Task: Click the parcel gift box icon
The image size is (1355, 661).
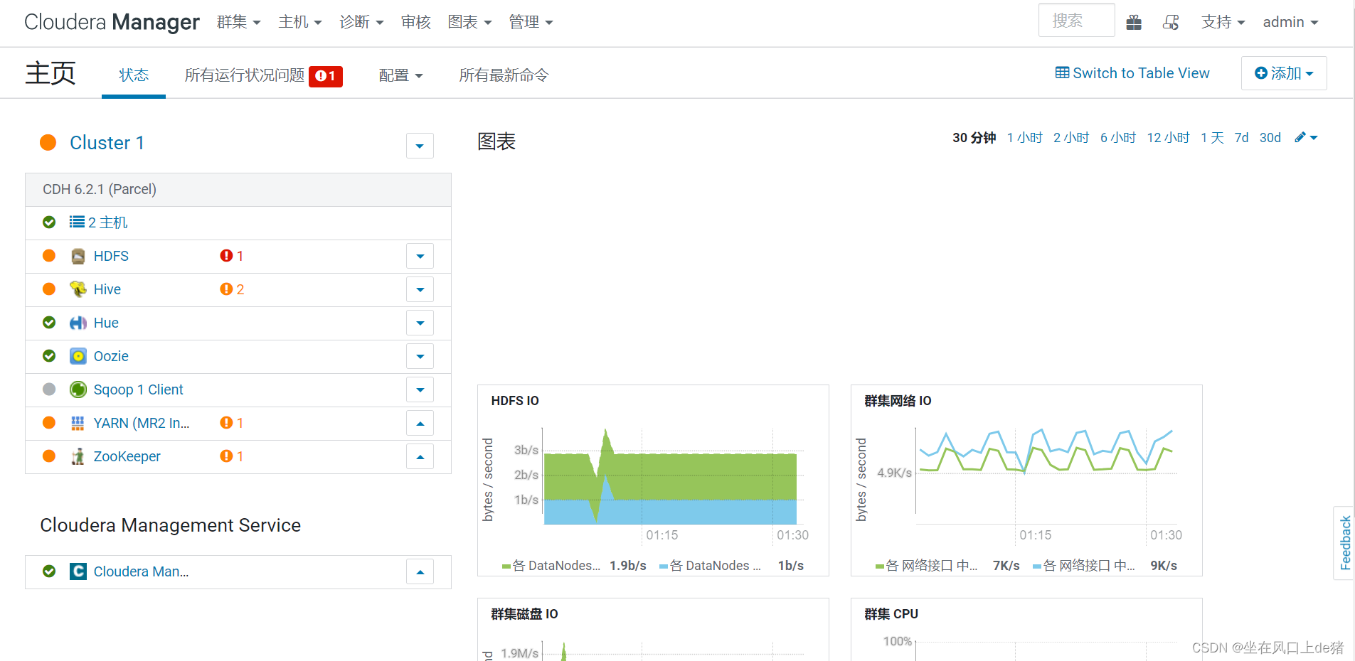Action: tap(1134, 23)
